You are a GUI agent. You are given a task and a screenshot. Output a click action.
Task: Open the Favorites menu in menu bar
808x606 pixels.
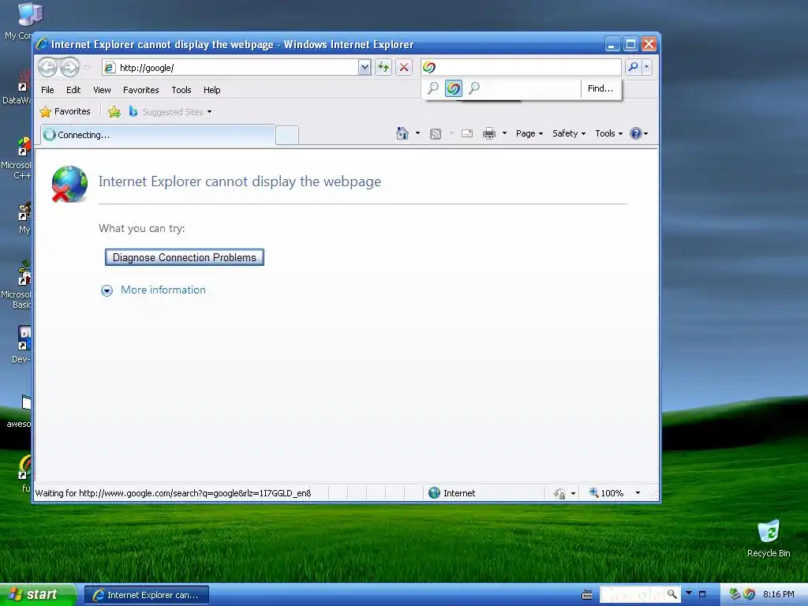140,90
